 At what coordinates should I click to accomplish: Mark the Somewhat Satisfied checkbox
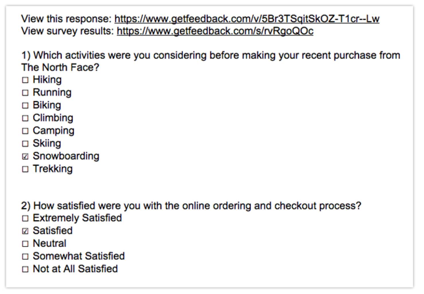[x=25, y=257]
